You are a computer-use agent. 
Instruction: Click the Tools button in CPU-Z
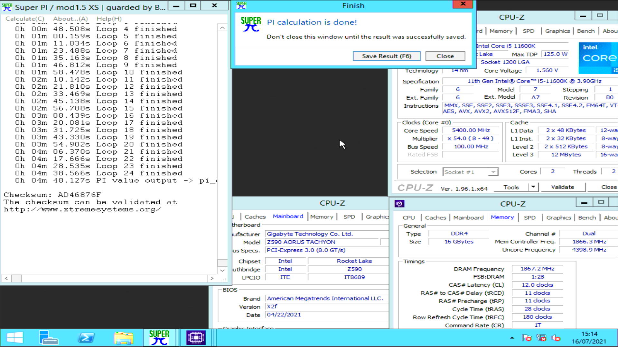pos(511,187)
